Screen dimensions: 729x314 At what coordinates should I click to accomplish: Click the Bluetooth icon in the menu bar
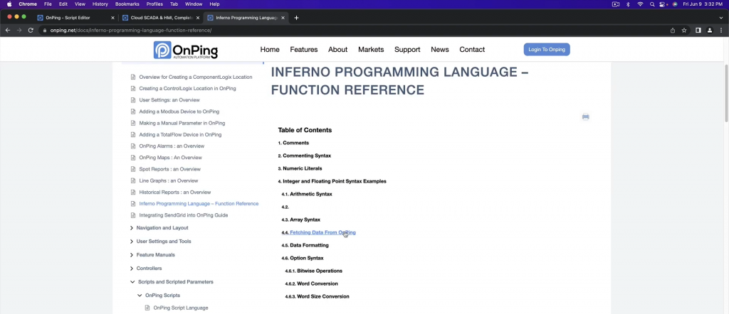click(x=628, y=4)
